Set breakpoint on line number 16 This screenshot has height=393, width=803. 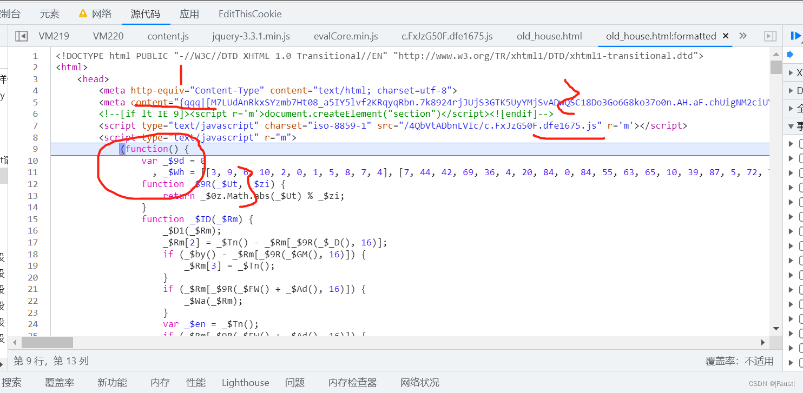[32, 230]
